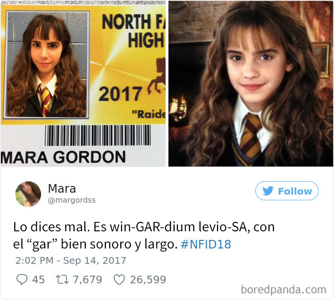The height and width of the screenshot is (300, 334).
Task: Click the reply speech bubble icon
Action: [22, 279]
